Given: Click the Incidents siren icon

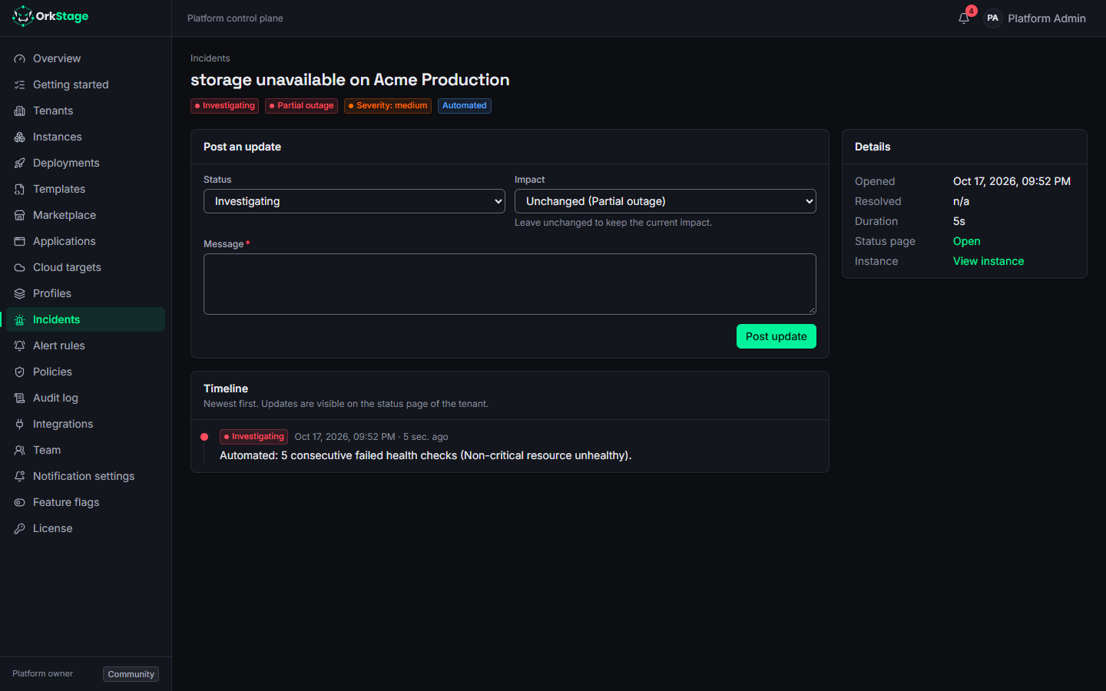Looking at the screenshot, I should click(20, 319).
